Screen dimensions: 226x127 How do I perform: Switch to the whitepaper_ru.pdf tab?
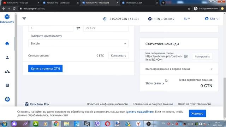pos(140,3)
